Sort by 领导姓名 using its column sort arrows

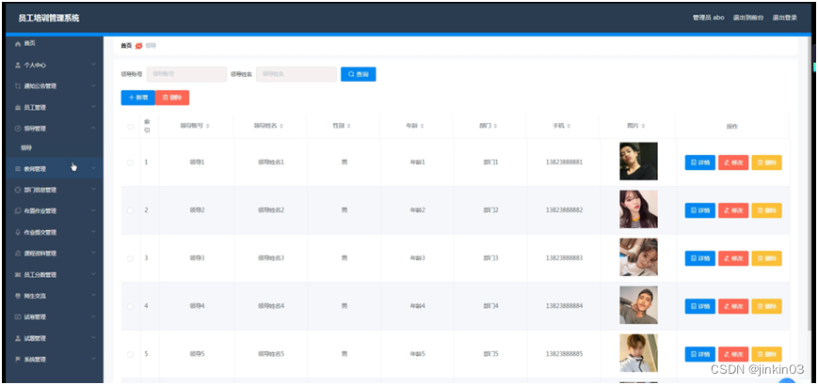coord(281,127)
